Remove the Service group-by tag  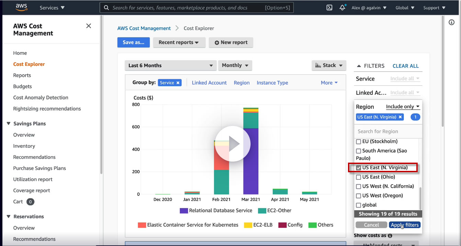tap(178, 83)
